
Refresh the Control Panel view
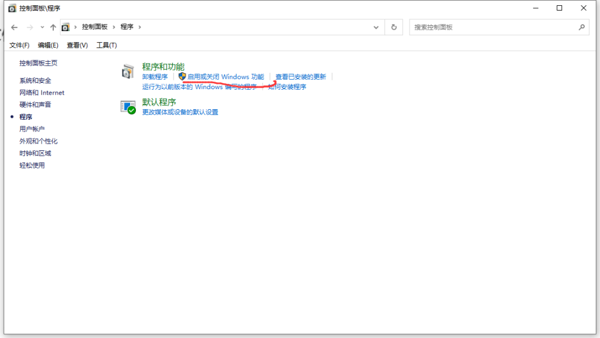click(394, 27)
